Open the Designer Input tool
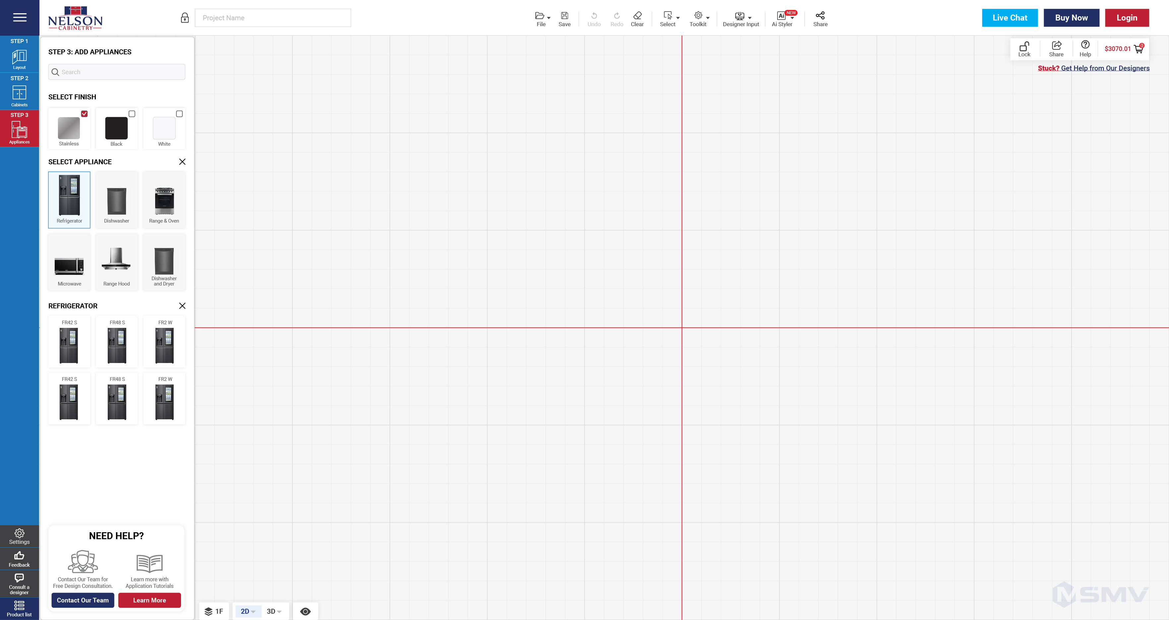1169x620 pixels. point(740,16)
